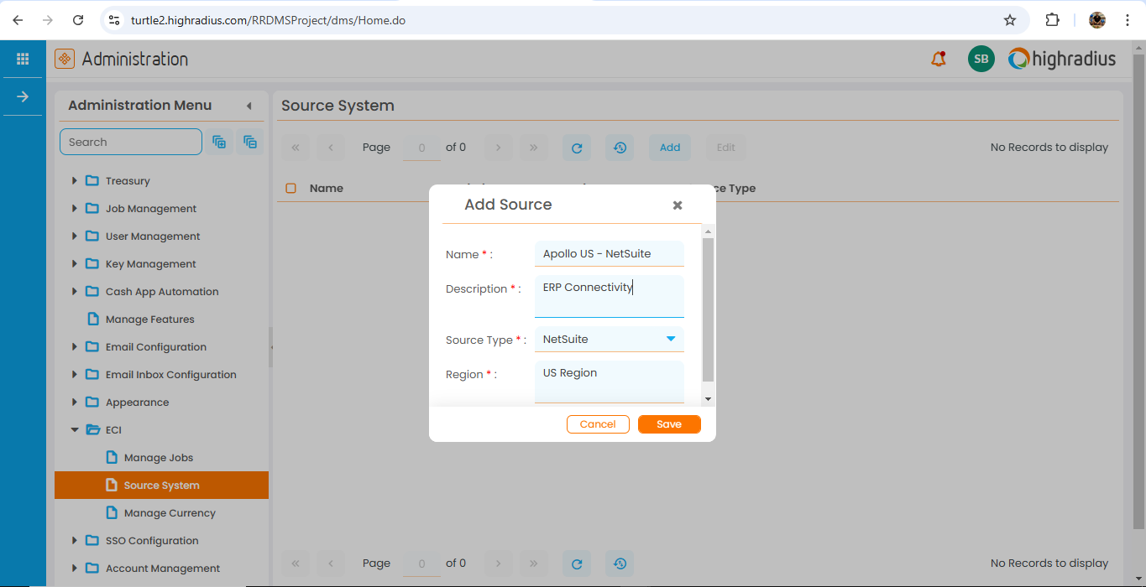Expand the left blue sidebar arrow
This screenshot has width=1146, height=587.
coord(23,96)
